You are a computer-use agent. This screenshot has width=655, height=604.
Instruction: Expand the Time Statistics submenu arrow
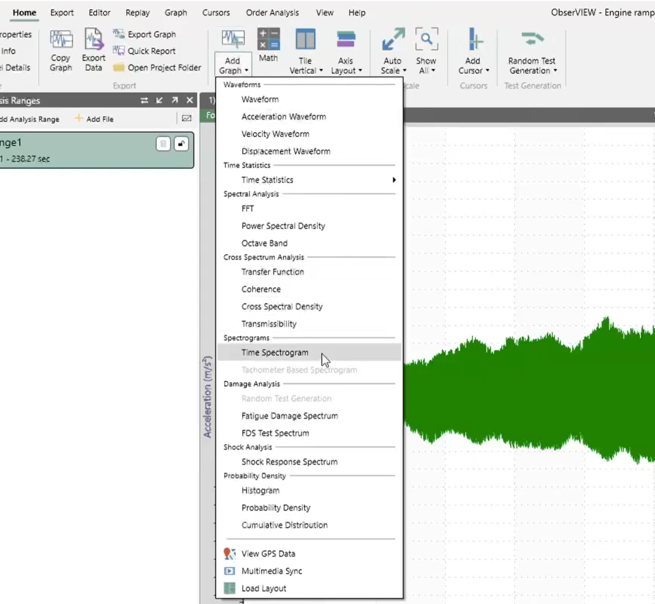tap(394, 180)
